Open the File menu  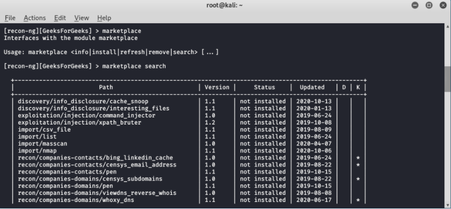10,18
